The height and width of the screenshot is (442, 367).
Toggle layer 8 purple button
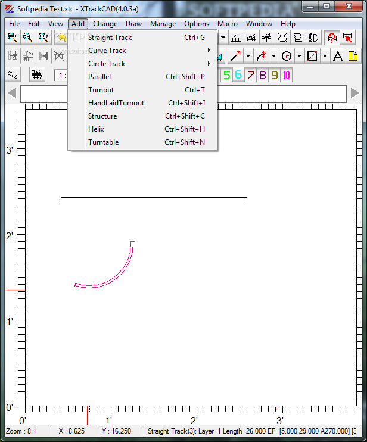point(262,74)
